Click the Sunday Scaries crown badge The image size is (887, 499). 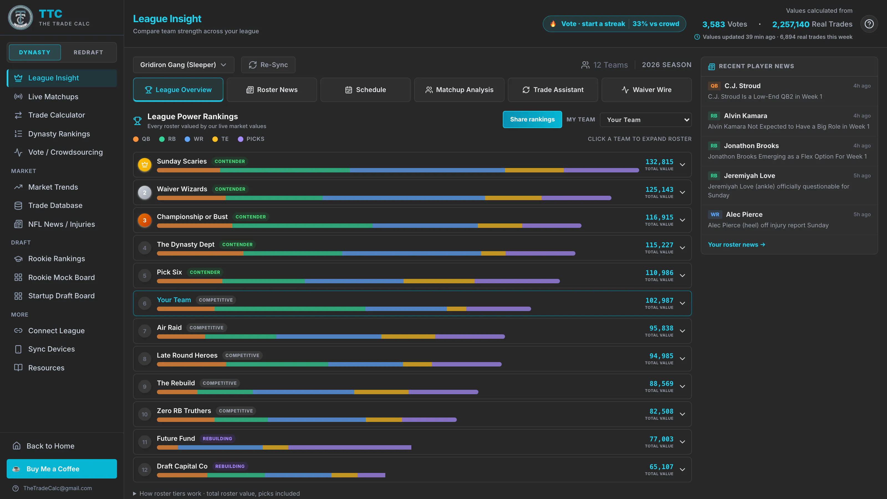[x=145, y=165]
